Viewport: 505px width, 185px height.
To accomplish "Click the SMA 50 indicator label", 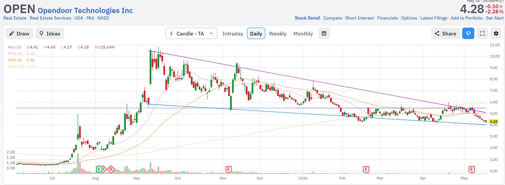I will 21,60.
